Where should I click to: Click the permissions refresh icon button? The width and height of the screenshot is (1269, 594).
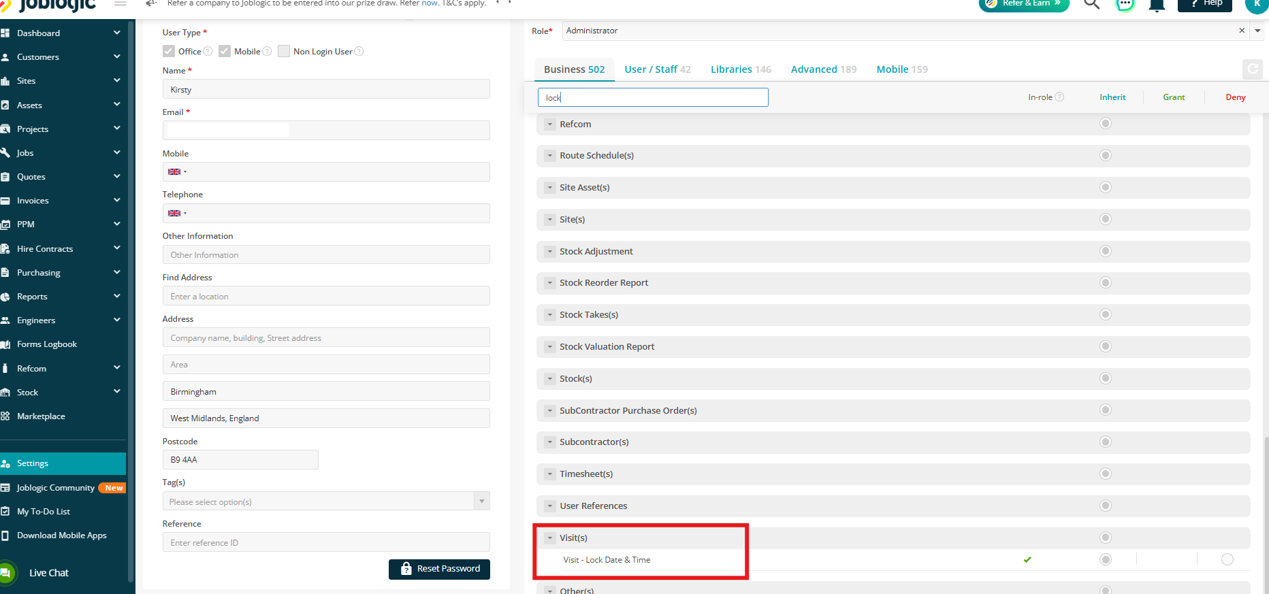point(1253,69)
